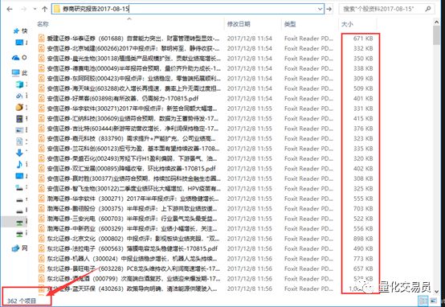Select file 渤海证券-鹏翎股份 (300375)

[133, 209]
